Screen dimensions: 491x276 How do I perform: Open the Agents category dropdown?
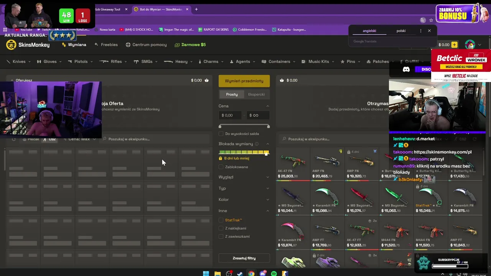click(x=242, y=61)
